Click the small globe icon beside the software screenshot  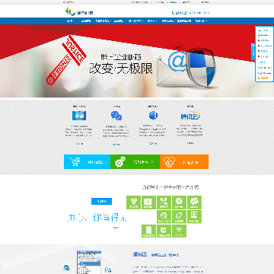[x=66, y=267]
